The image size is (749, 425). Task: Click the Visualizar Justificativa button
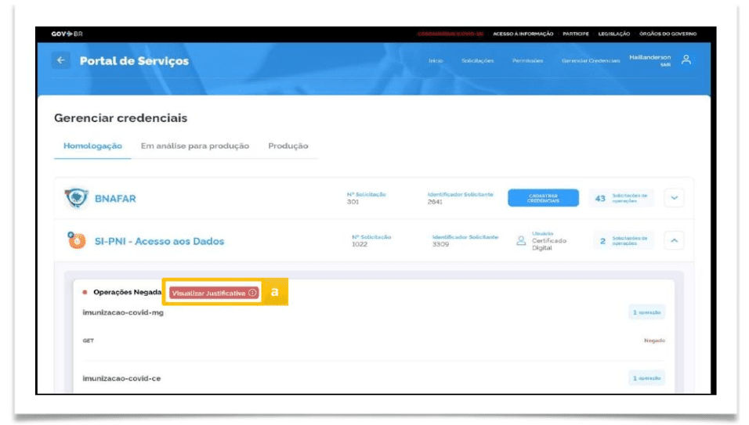[214, 293]
